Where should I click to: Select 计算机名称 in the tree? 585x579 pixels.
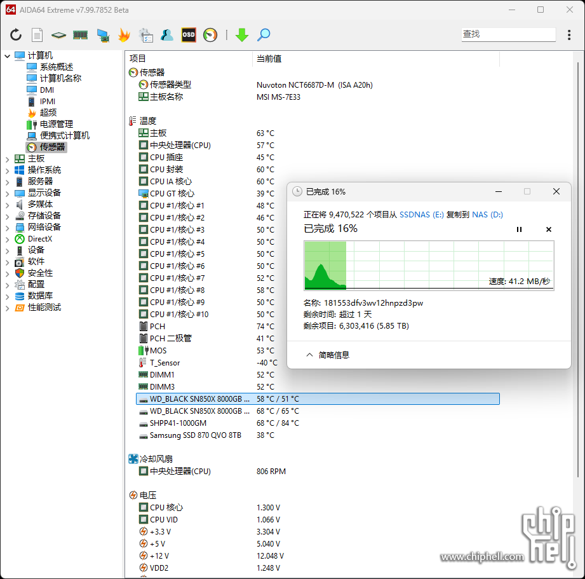click(x=60, y=78)
